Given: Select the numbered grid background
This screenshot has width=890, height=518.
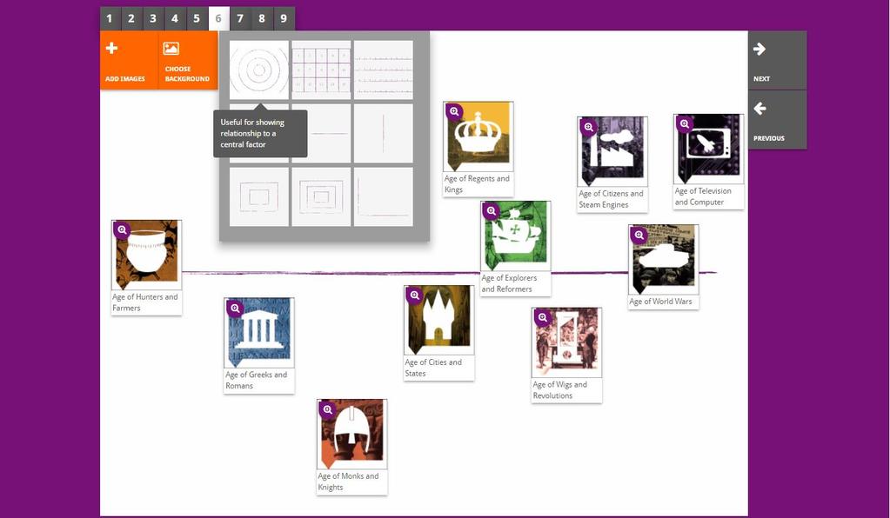Looking at the screenshot, I should [321, 70].
